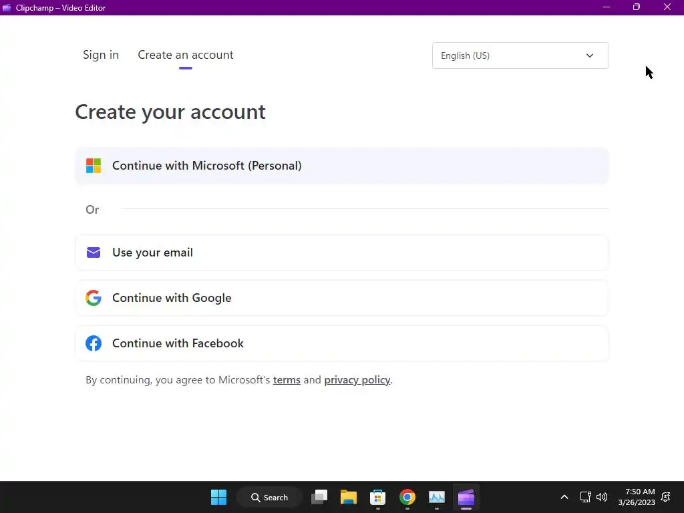Choose Use your email option
Image resolution: width=684 pixels, height=513 pixels.
342,252
